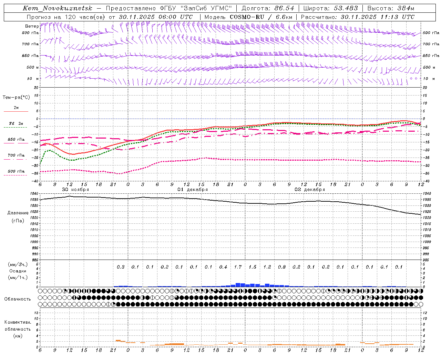This screenshot has height=353, width=441.
Task: Click the '700 гПа' temperature legend entry
Action: [16, 155]
